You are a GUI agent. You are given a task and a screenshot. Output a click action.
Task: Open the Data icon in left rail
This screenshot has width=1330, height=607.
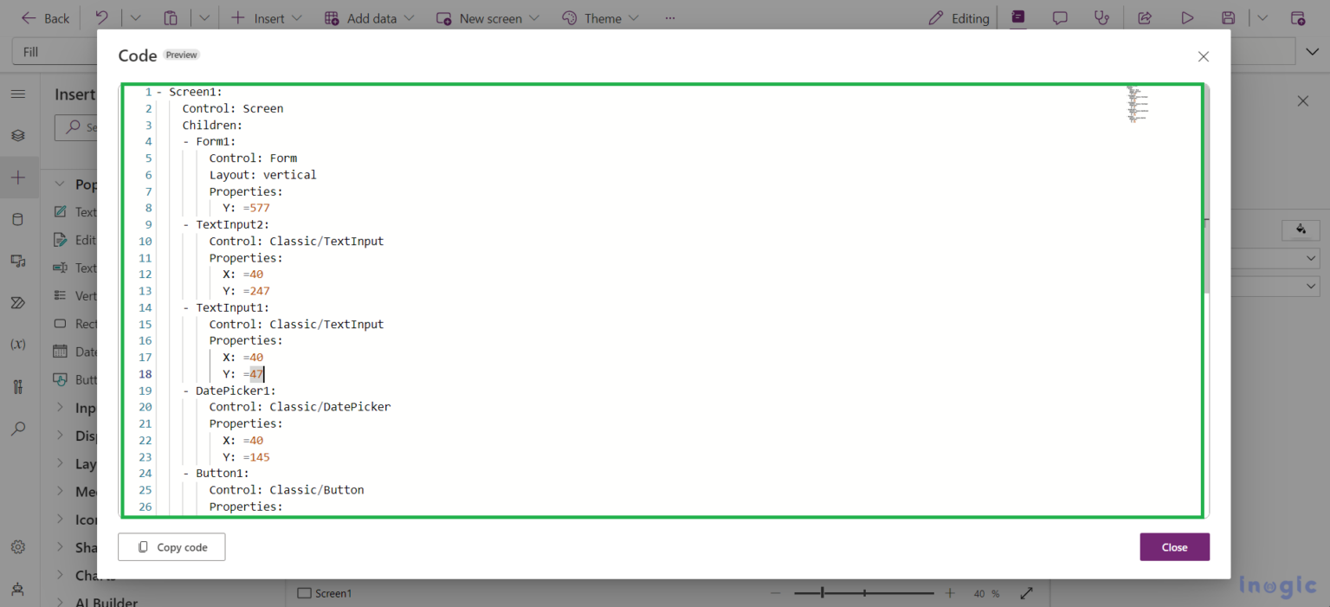(18, 219)
